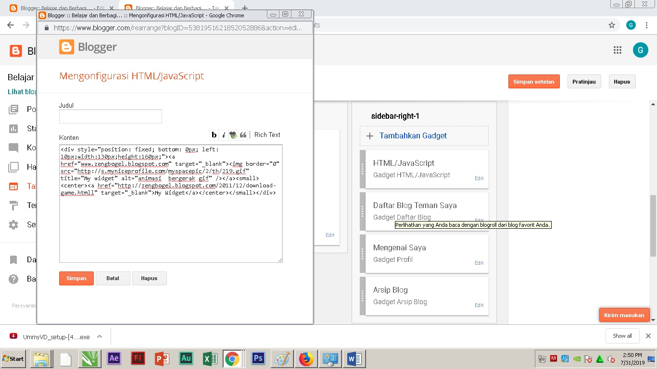Open Pratinjau preview in main window
The width and height of the screenshot is (657, 369).
(x=584, y=82)
